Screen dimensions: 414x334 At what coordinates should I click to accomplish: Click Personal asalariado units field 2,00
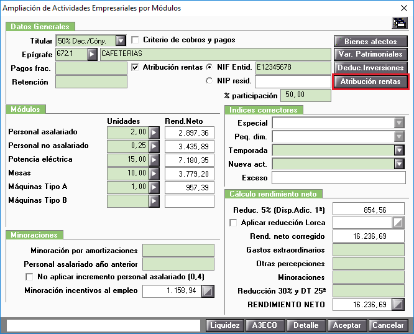pos(128,132)
